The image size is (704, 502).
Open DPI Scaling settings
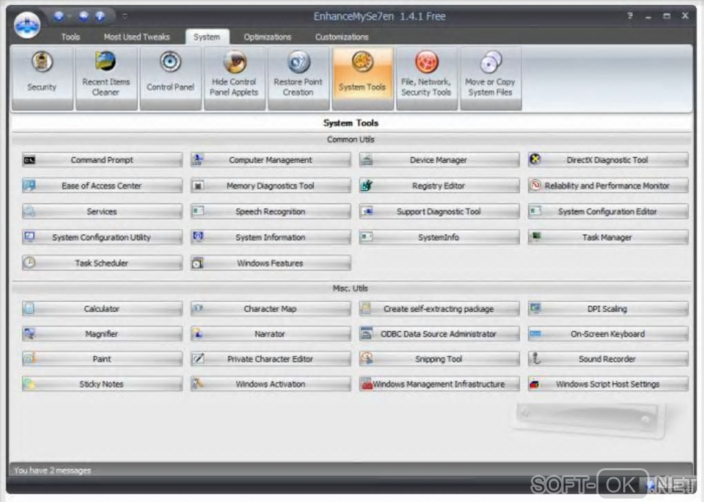point(607,309)
